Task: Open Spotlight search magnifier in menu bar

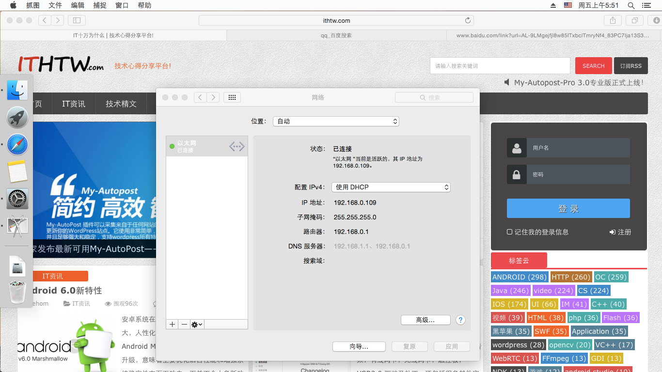Action: (x=631, y=5)
